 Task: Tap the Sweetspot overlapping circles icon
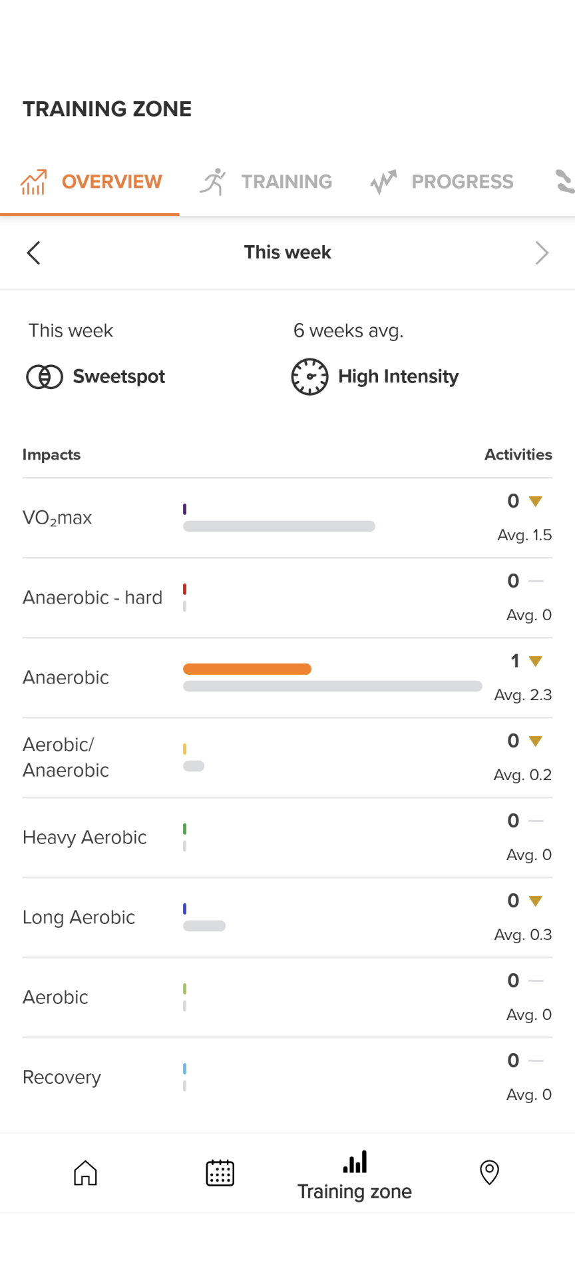(45, 377)
